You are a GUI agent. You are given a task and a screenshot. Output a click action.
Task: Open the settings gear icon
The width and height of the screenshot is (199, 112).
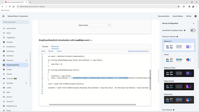196,16
